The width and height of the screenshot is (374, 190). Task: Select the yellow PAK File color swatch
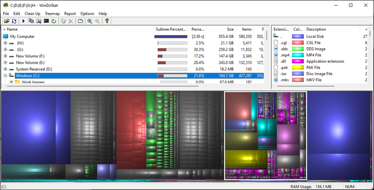(x=298, y=67)
